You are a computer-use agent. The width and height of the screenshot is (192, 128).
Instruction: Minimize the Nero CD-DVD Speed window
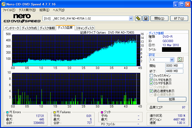tap(176, 4)
